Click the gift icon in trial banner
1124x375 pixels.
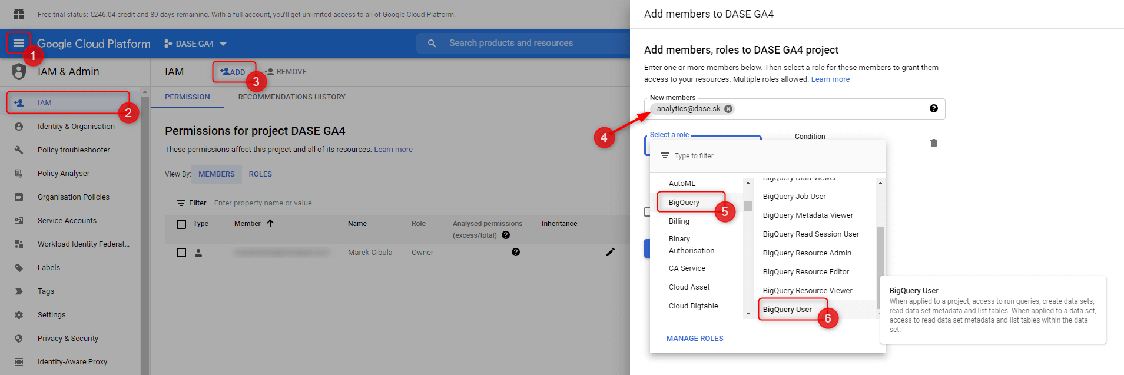click(19, 14)
